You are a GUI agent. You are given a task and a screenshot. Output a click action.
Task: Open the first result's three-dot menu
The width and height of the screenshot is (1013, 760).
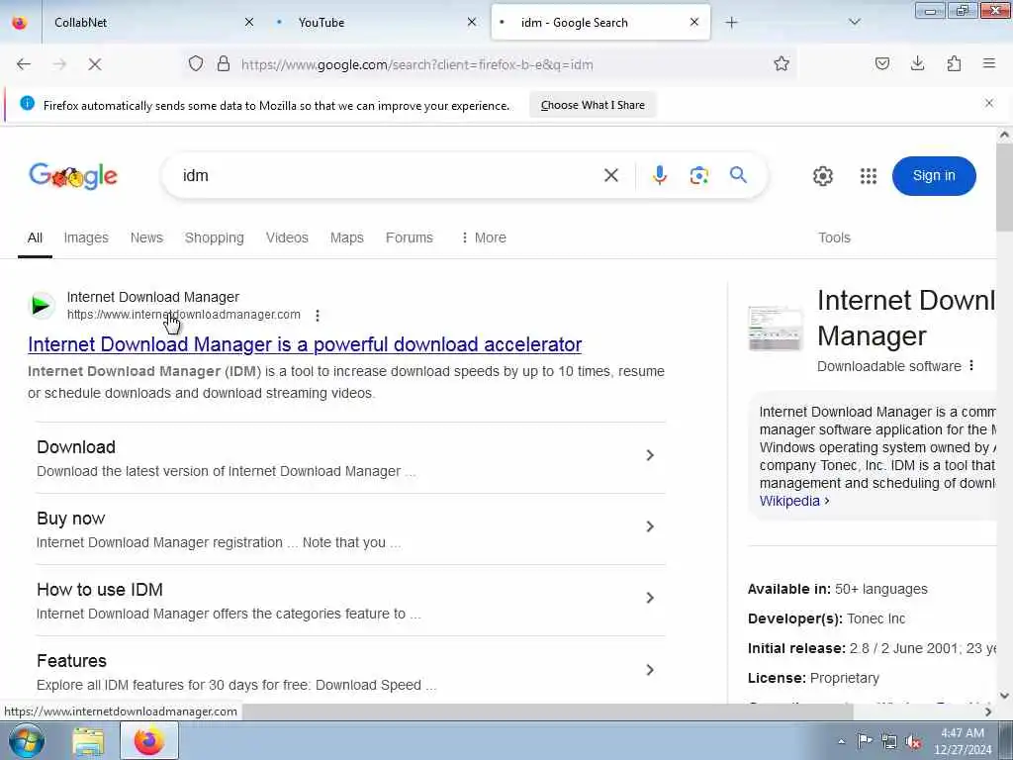coord(318,316)
